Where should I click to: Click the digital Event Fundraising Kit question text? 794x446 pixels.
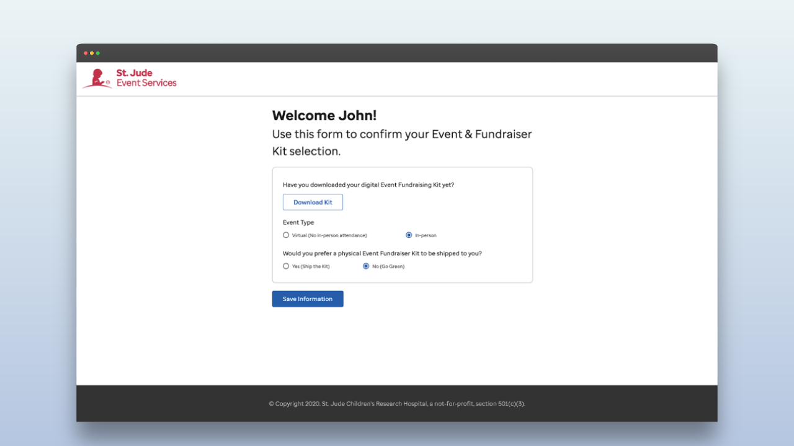point(373,185)
